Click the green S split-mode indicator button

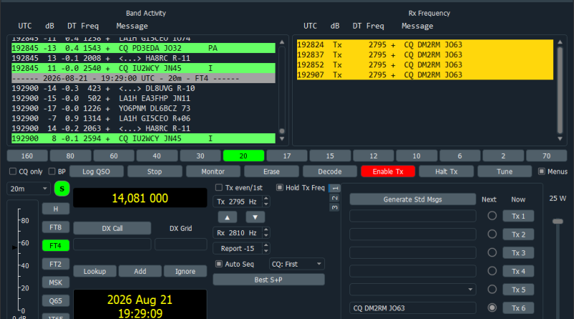tap(62, 189)
